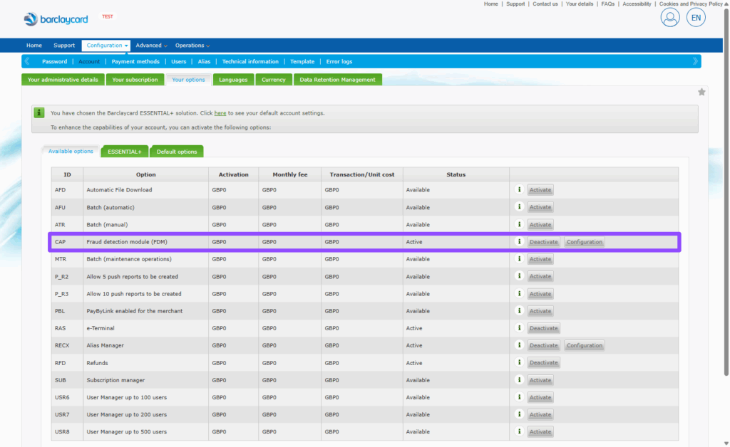
Task: Open Template submenu item
Action: (x=302, y=61)
